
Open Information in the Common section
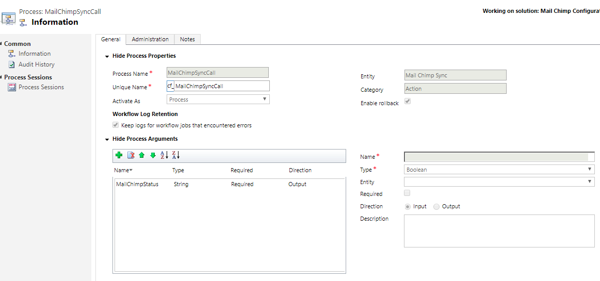pos(35,54)
